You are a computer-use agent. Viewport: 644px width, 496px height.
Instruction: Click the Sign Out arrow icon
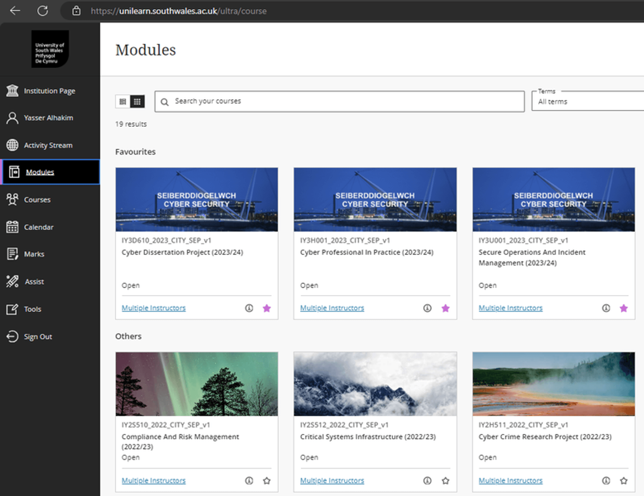(x=12, y=337)
